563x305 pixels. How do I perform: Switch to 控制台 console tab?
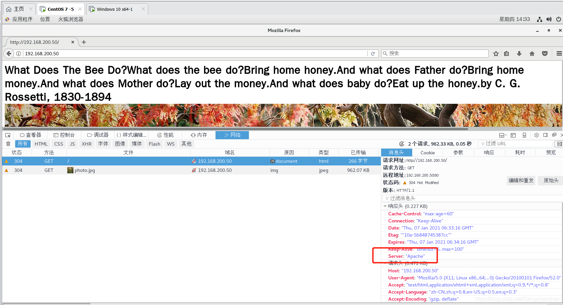pos(64,135)
